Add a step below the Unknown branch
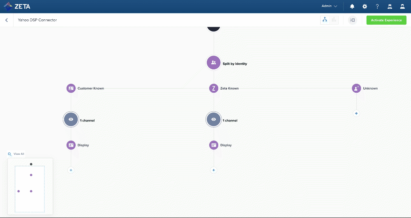411x218 pixels. pos(356,113)
